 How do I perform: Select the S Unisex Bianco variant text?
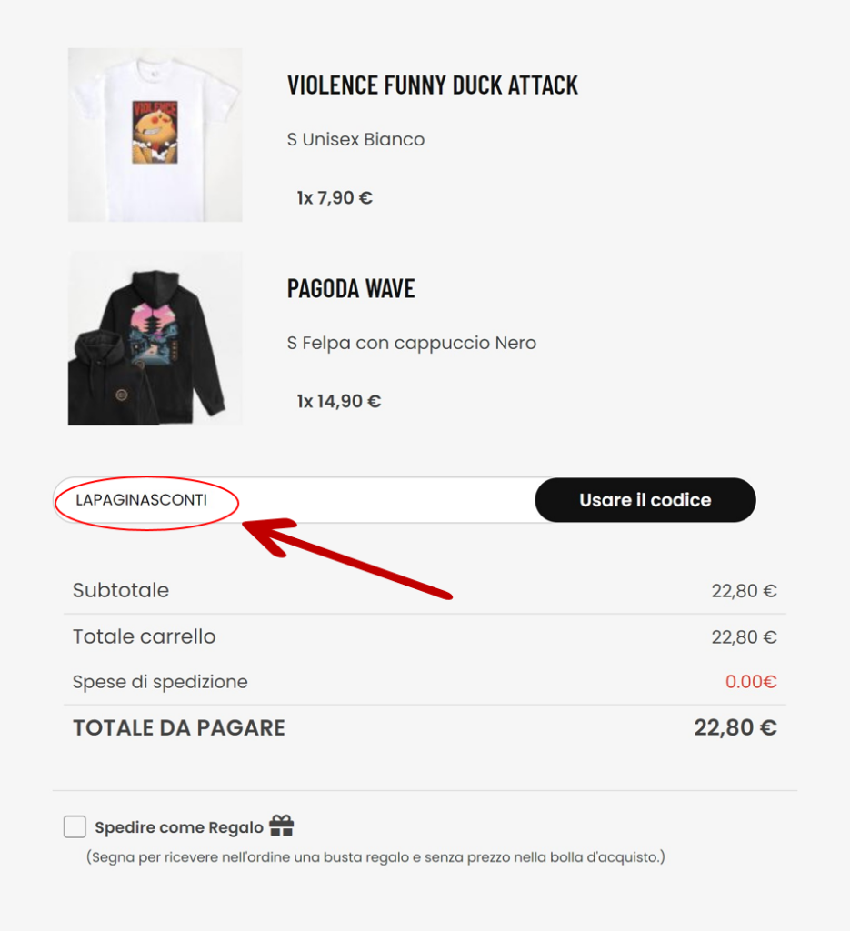[355, 140]
